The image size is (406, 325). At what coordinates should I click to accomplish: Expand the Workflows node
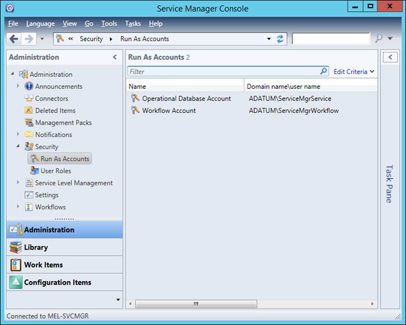pyautogui.click(x=18, y=207)
